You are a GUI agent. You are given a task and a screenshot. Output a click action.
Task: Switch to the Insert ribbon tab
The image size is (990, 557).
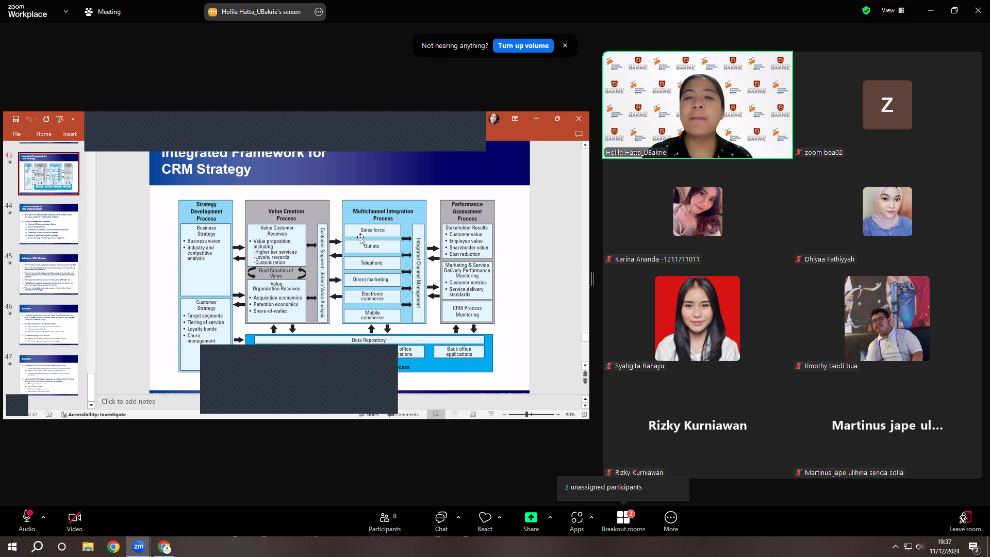click(70, 134)
